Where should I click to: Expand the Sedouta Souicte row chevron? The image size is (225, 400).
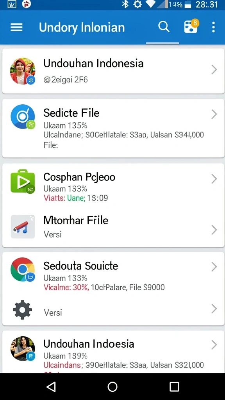[x=214, y=267]
